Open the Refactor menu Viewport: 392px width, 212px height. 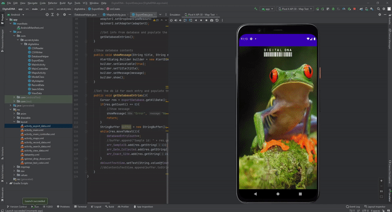coord(52,3)
